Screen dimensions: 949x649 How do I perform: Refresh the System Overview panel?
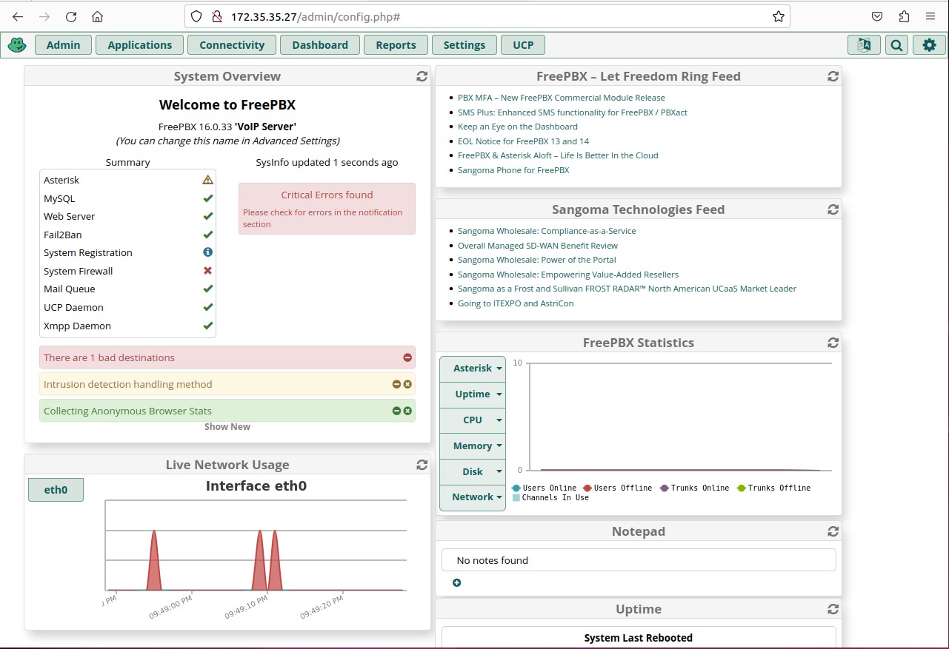[x=422, y=76]
